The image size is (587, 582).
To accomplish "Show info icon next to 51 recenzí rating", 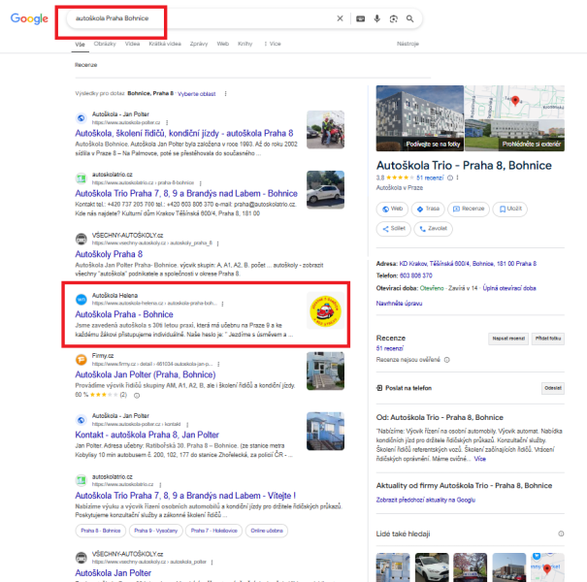I will (x=450, y=178).
